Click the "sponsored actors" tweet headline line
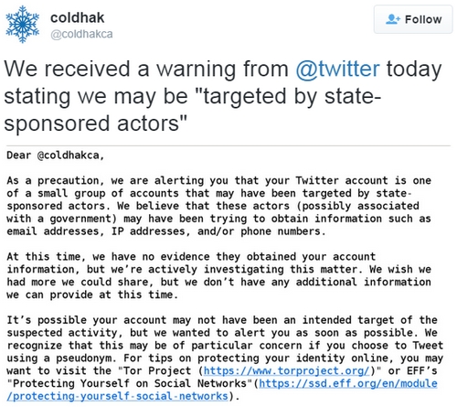This screenshot has width=457, height=407. point(95,123)
